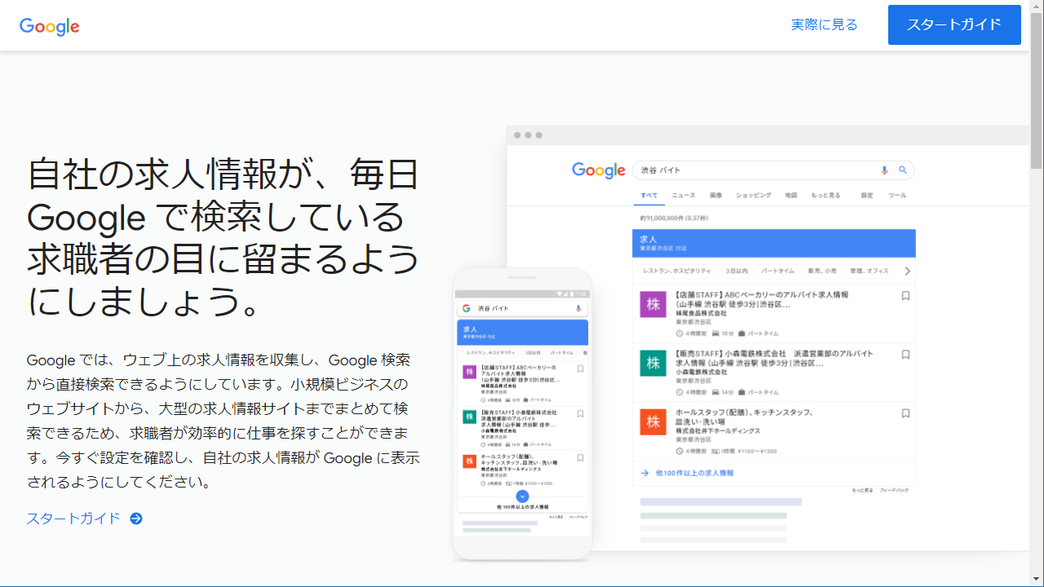
Task: Click フィードバック under the desktop mockup results
Action: click(x=894, y=491)
